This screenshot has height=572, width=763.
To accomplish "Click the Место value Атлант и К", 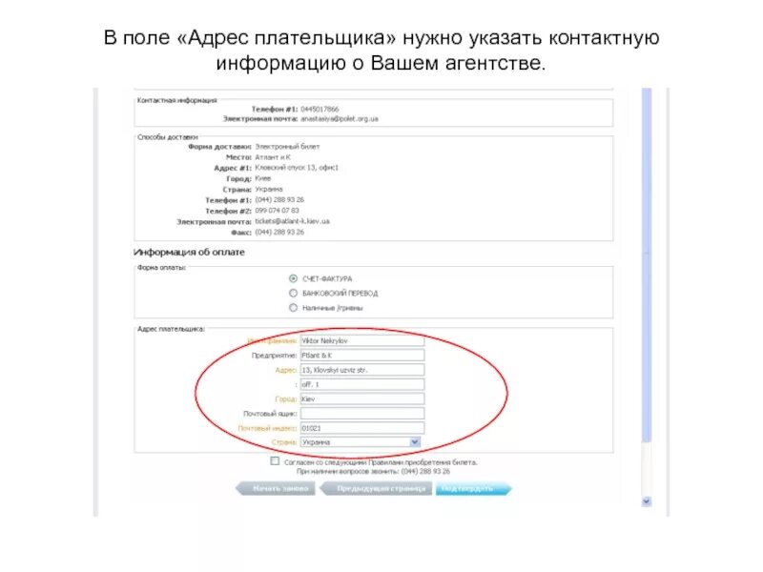I will (x=273, y=157).
